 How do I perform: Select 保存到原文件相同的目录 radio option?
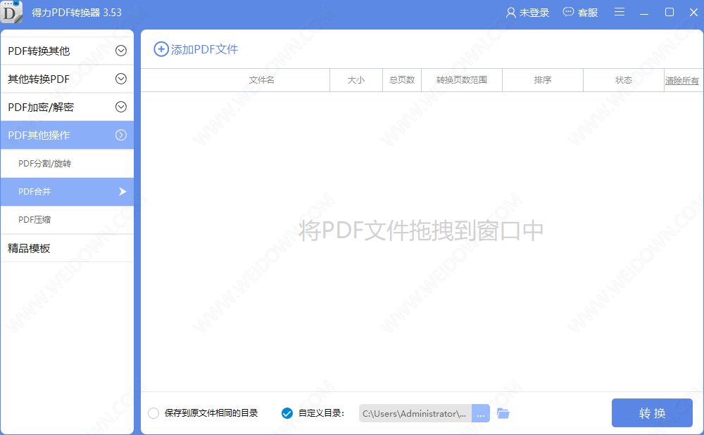(153, 413)
